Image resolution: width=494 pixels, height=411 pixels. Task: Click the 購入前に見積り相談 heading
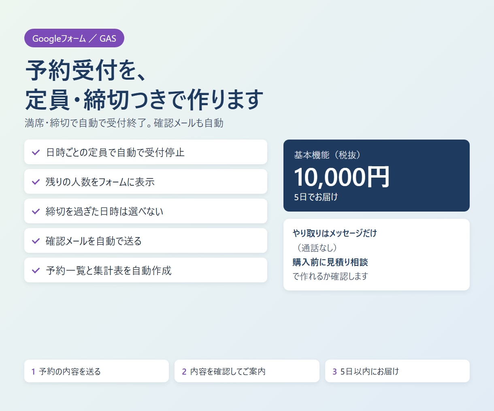(x=330, y=262)
